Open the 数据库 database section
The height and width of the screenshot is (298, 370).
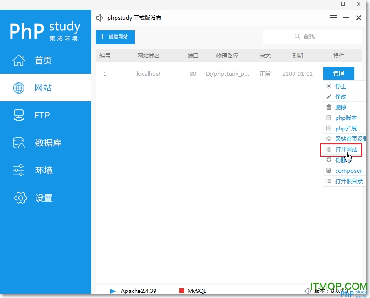(45, 143)
